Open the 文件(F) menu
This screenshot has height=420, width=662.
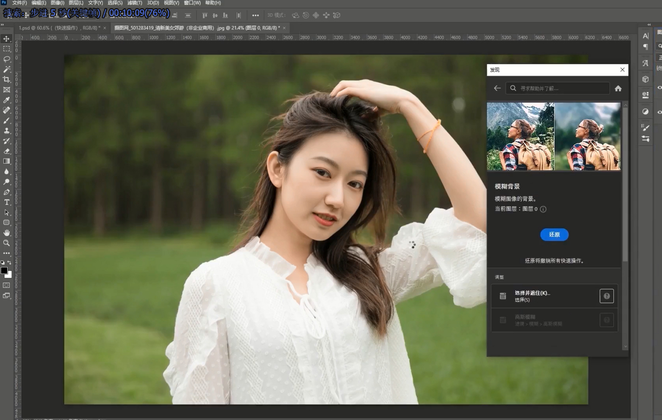click(x=19, y=3)
